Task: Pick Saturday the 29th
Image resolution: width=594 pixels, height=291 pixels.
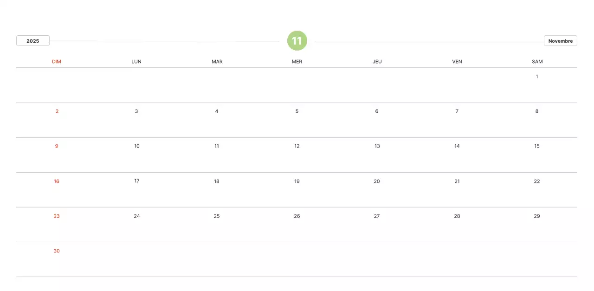Action: point(537,216)
